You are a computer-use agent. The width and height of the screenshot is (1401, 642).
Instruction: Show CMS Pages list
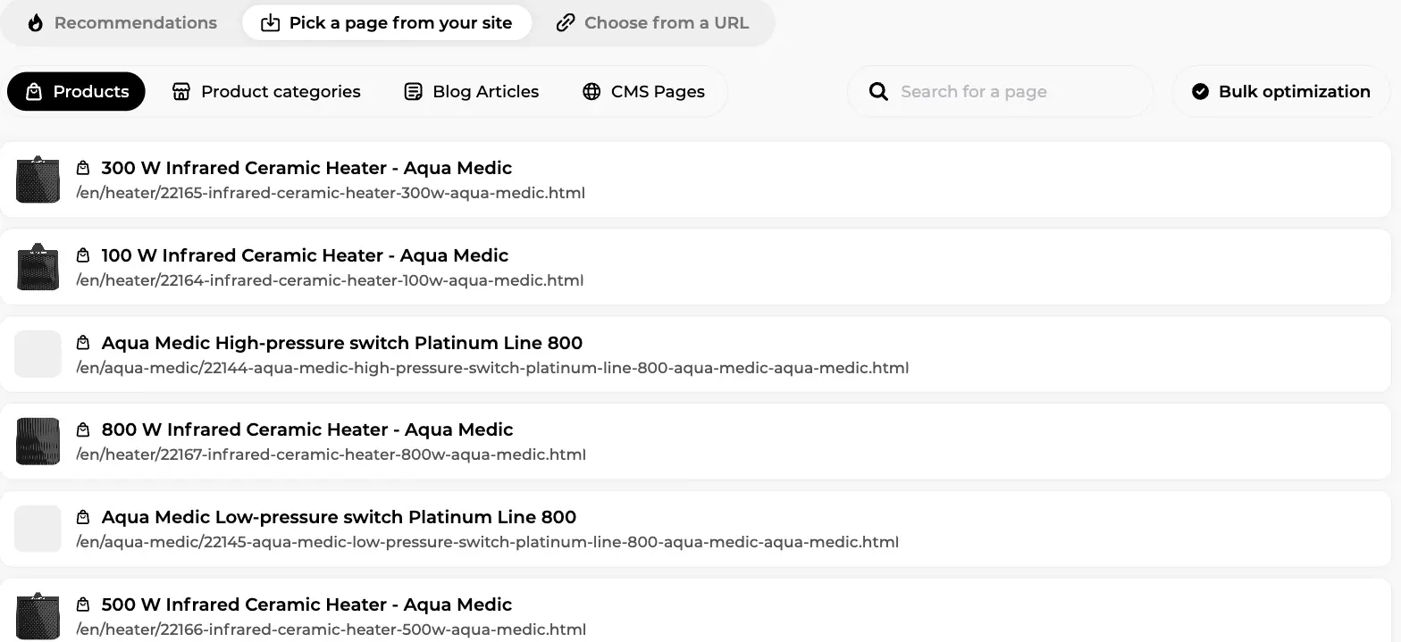tap(644, 91)
